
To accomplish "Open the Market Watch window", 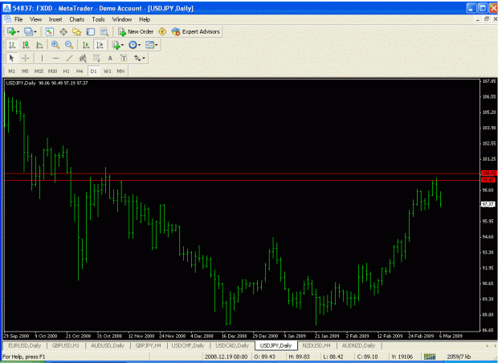I will (x=49, y=31).
